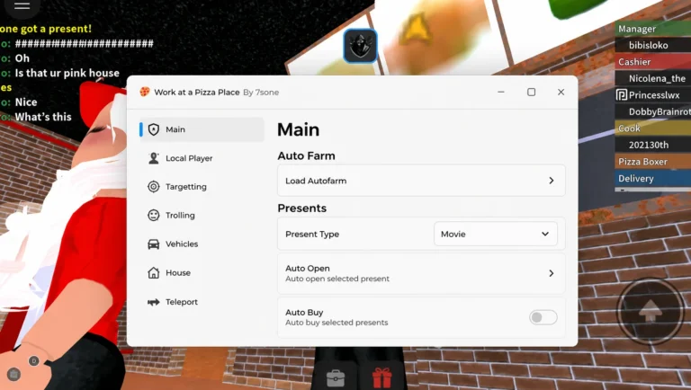Click the person icon beside Local Player
The width and height of the screenshot is (691, 390).
(x=153, y=158)
